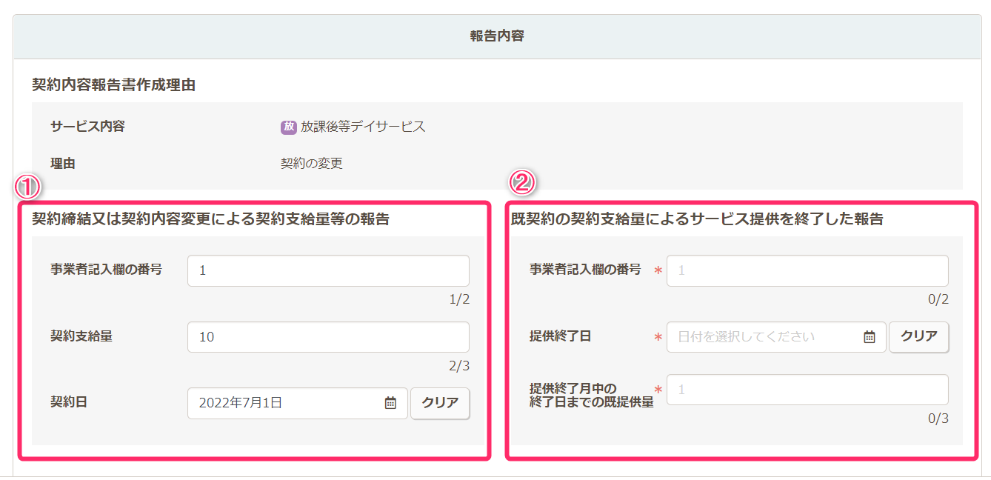Open the calendar icon in 提供終了日 field

point(870,336)
